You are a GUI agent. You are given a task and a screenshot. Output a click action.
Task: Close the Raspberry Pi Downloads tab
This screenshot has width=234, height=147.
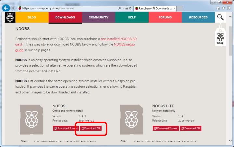click(174, 9)
